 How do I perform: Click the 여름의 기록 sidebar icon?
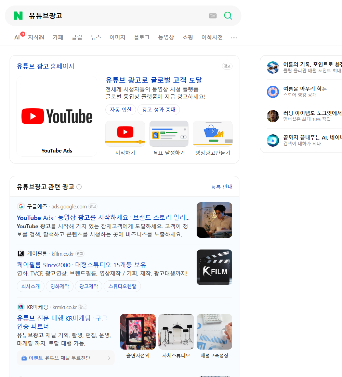coord(273,67)
